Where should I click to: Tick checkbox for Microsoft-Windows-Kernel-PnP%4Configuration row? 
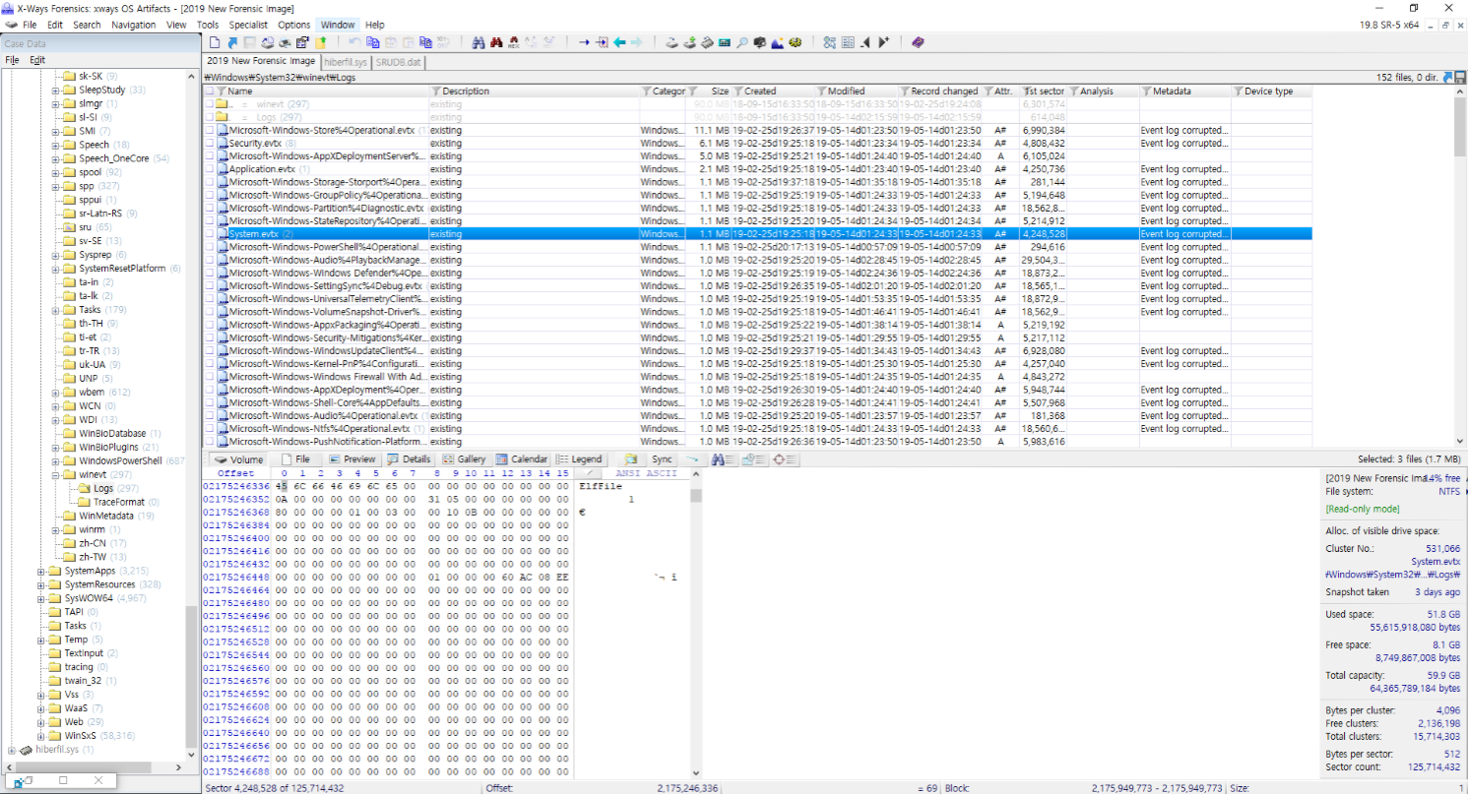click(x=210, y=364)
